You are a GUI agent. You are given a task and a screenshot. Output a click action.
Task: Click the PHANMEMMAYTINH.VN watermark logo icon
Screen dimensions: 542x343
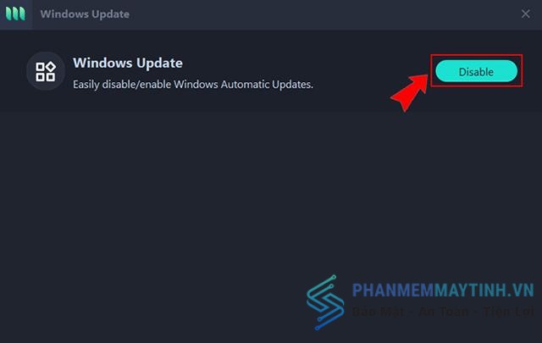(x=325, y=302)
